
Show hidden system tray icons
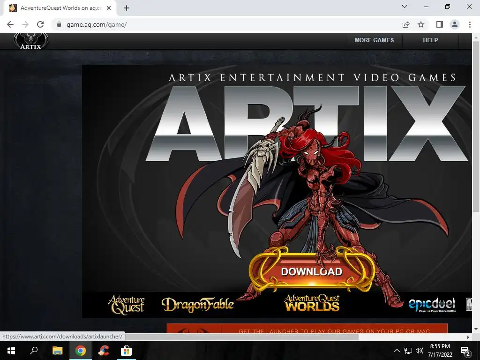tap(397, 351)
